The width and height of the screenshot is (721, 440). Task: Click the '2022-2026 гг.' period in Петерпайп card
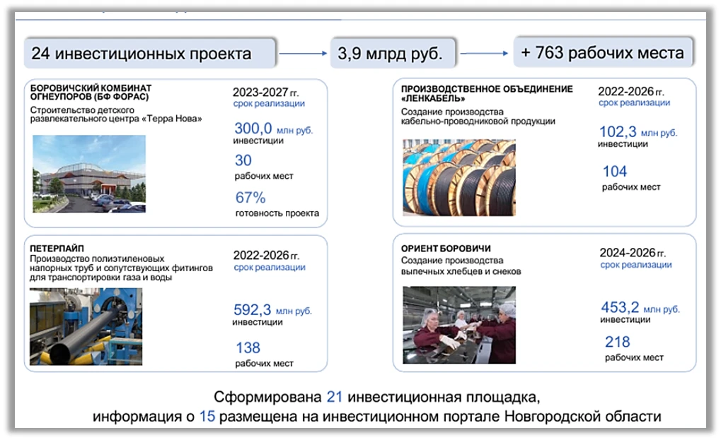[266, 255]
